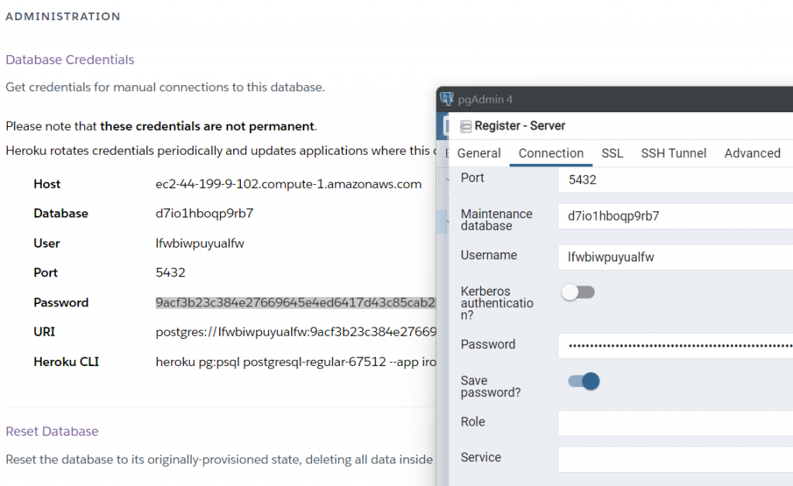Click the highlighted Heroku password value
The height and width of the screenshot is (486, 793).
point(295,303)
